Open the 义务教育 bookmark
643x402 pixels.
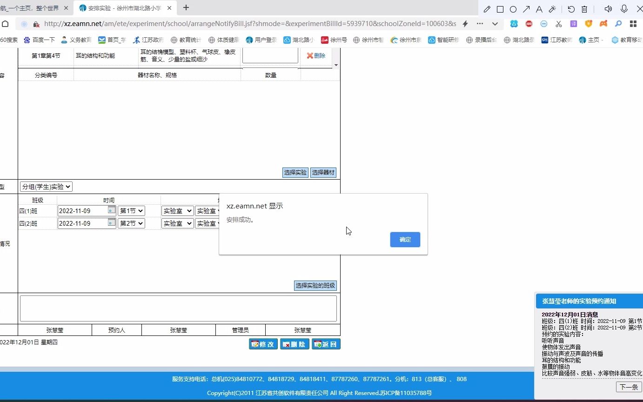pyautogui.click(x=76, y=40)
